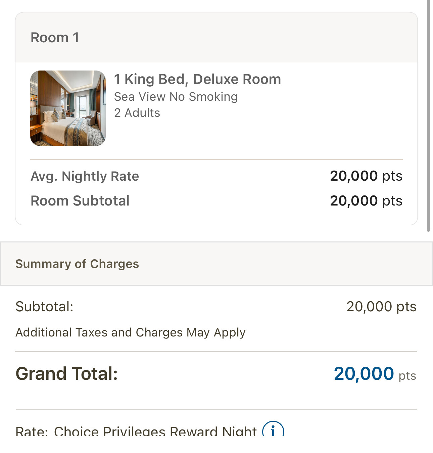Click the Avg. Nightly Rate 20,000 pts value

pos(366,176)
